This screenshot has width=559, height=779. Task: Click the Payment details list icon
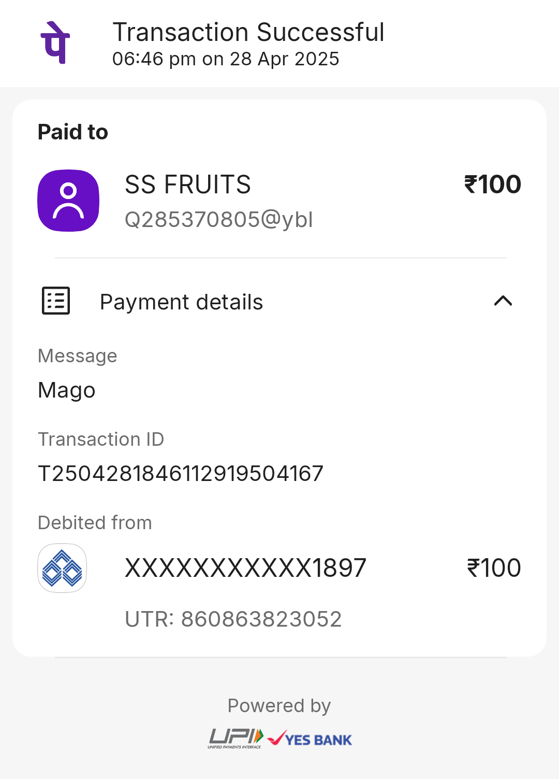click(56, 301)
